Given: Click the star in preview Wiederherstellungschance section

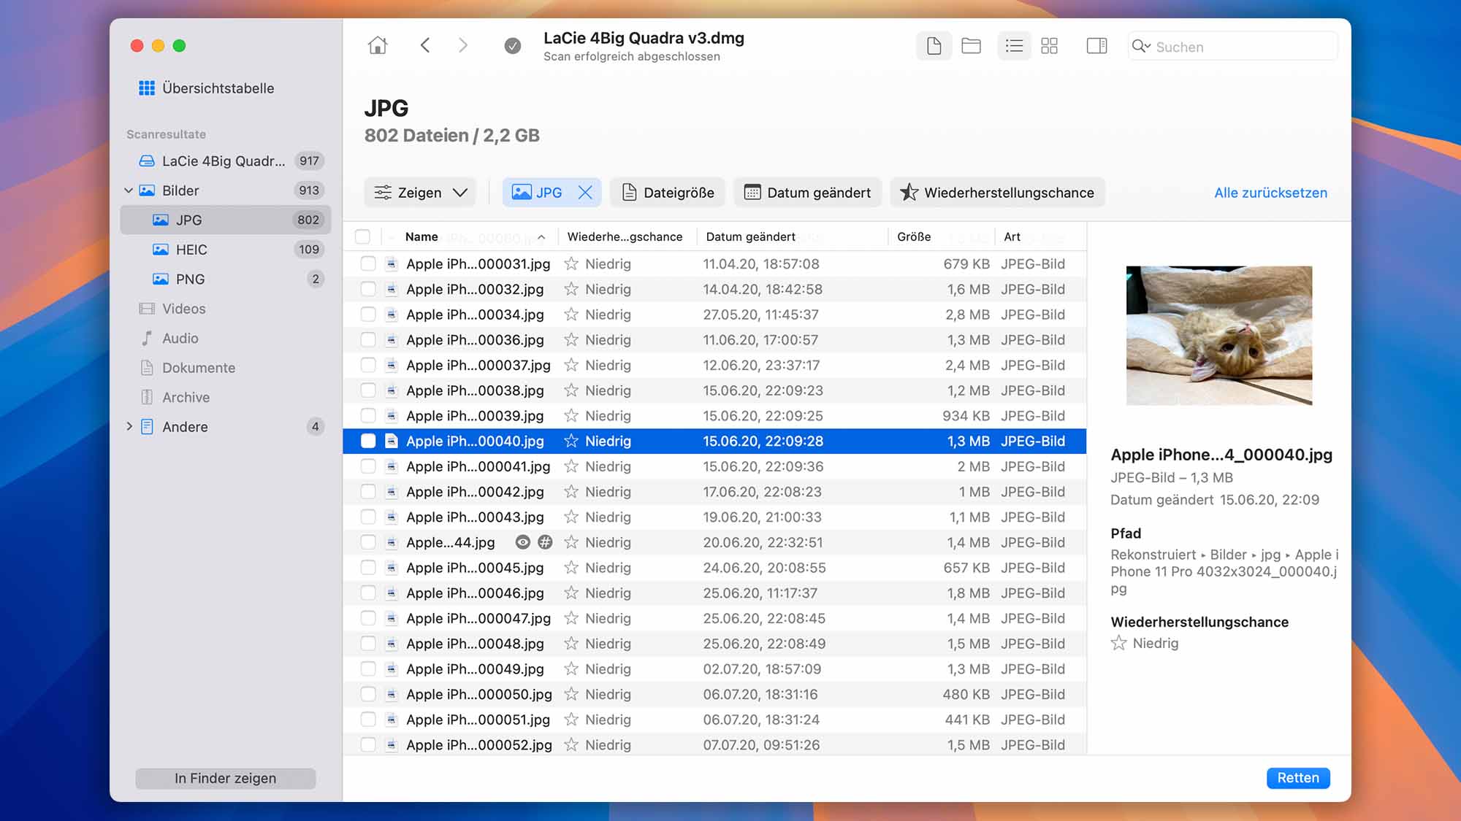Looking at the screenshot, I should point(1118,643).
